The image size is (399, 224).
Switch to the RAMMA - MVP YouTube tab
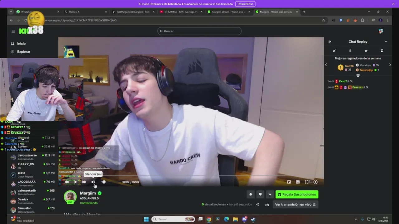(x=180, y=12)
